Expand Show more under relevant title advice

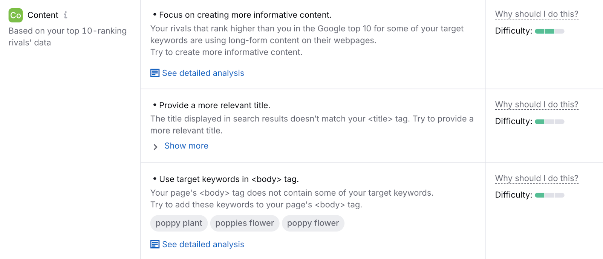pos(186,146)
